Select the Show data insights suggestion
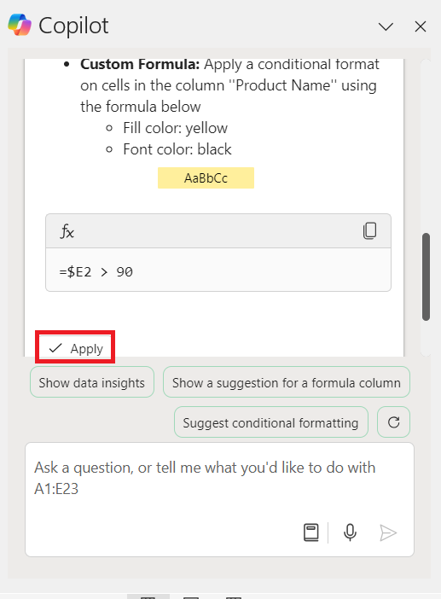 pos(92,382)
